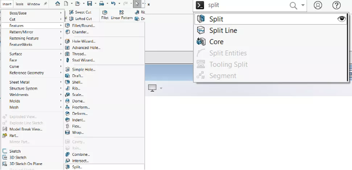Click the Undo arrow icon

pos(113,4)
